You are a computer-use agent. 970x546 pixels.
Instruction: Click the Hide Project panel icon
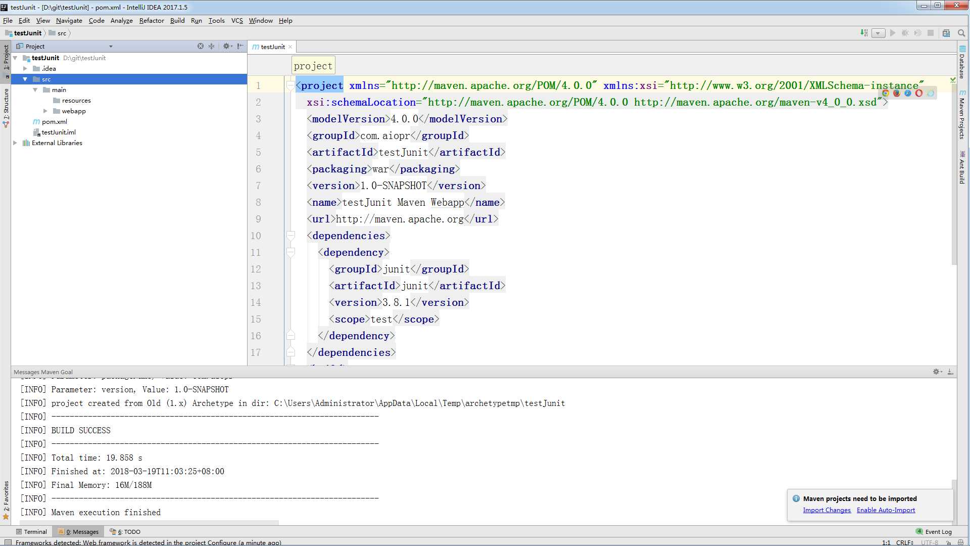(x=240, y=46)
